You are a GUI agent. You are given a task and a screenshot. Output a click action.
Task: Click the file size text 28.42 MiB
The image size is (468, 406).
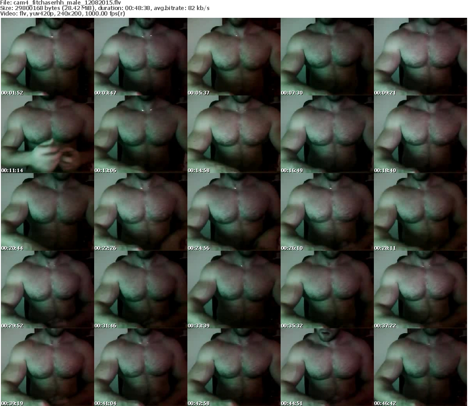78,8
